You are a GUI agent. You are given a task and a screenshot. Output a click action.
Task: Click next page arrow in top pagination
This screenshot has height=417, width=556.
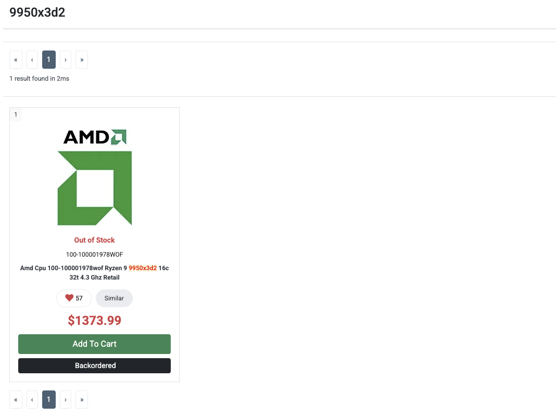(65, 60)
